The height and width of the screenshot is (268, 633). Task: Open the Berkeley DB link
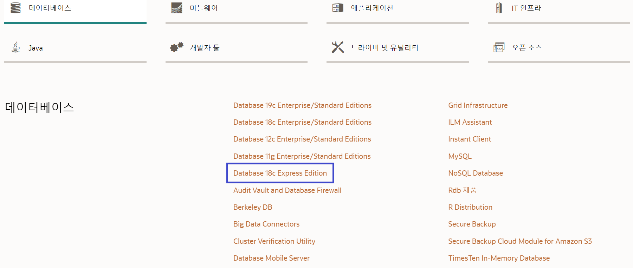(x=253, y=207)
